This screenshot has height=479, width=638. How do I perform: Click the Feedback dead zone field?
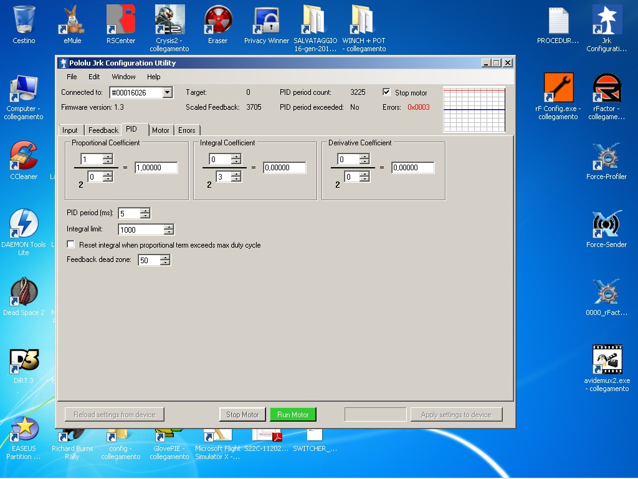coord(150,260)
